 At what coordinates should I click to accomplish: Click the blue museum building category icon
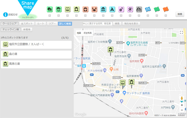coord(103,9)
